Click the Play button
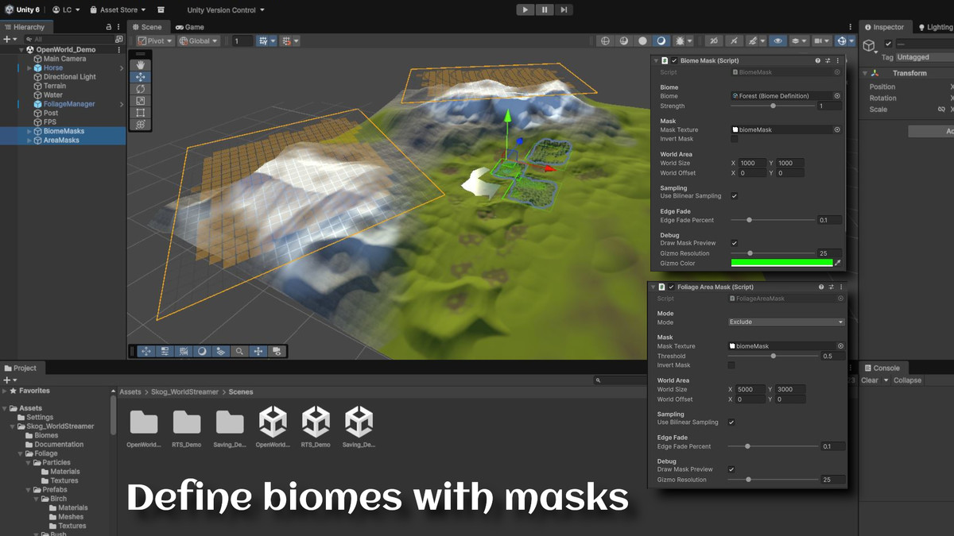The width and height of the screenshot is (954, 536). click(x=525, y=10)
